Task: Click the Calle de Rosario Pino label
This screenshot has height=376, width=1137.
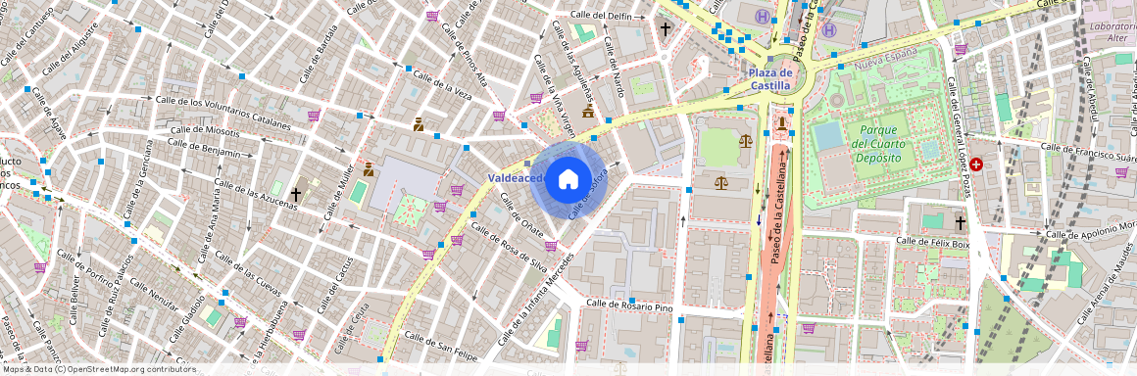Action: tap(629, 305)
